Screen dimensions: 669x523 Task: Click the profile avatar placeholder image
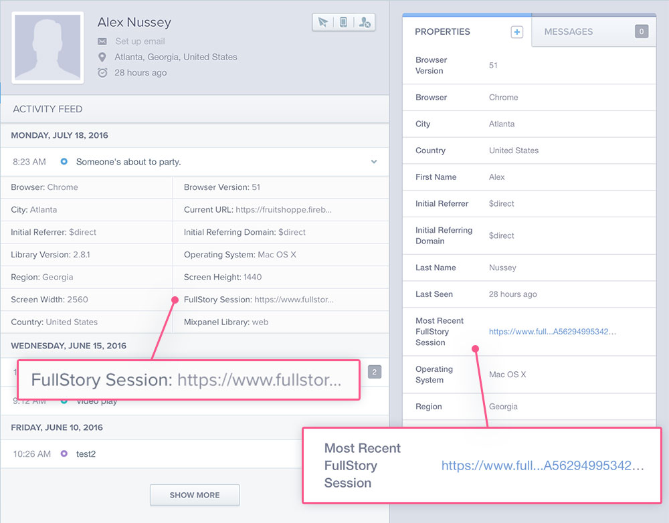[x=47, y=46]
